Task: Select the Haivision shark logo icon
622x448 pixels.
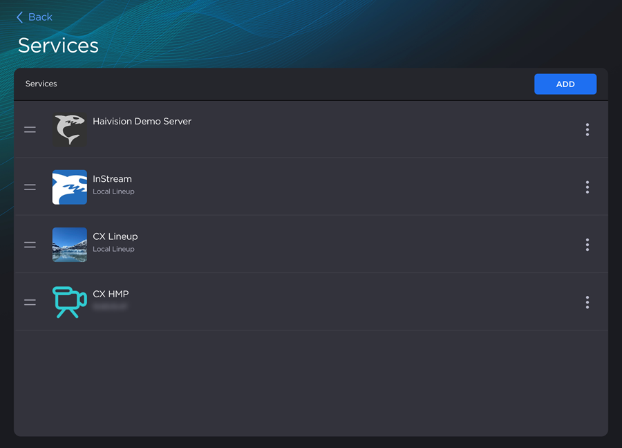Action: [69, 129]
